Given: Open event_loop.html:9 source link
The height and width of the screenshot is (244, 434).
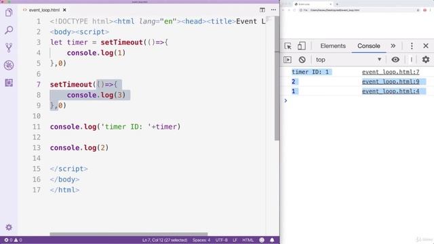Looking at the screenshot, I should [391, 81].
